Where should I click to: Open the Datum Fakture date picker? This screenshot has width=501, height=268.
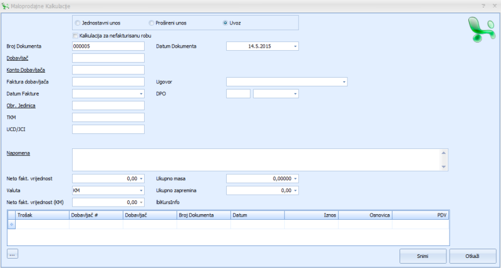tap(141, 94)
